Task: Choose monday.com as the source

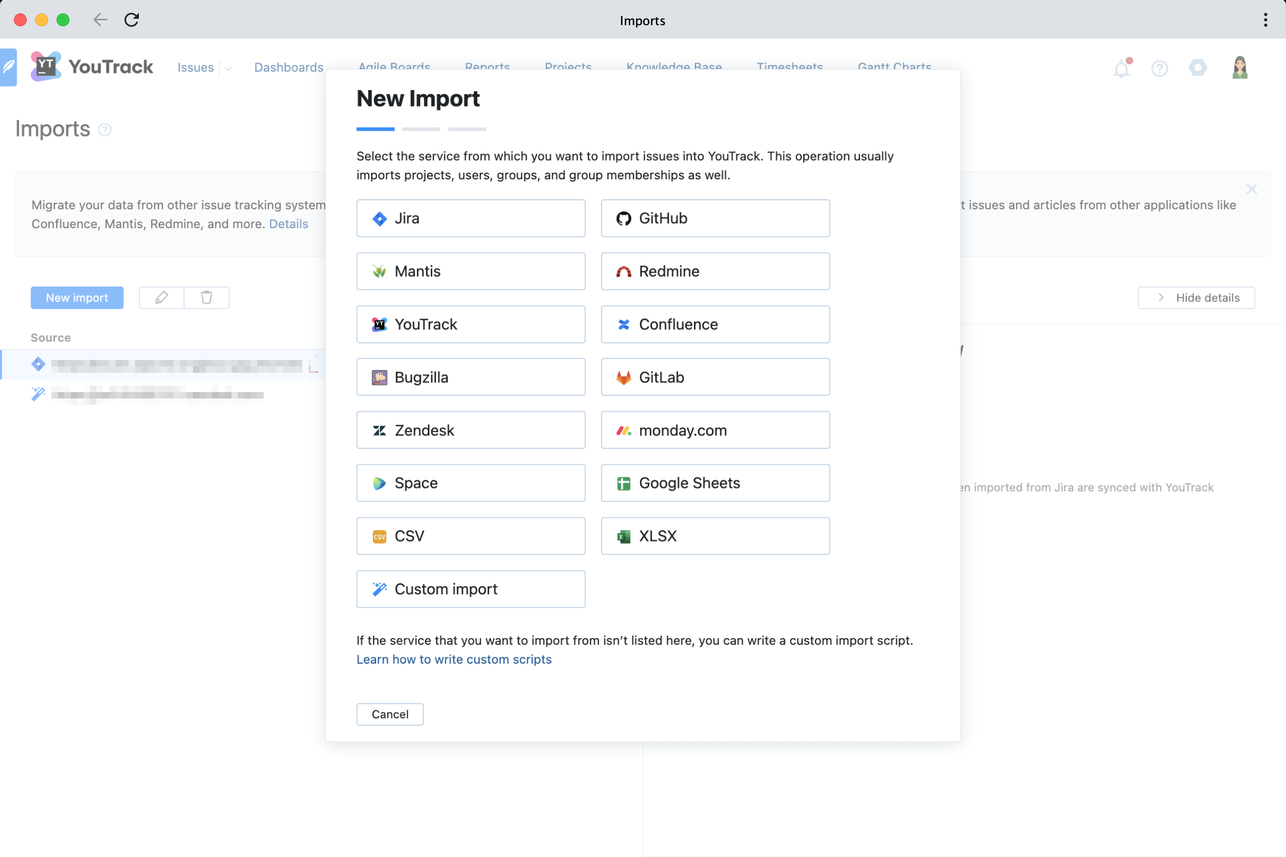Action: pos(715,430)
